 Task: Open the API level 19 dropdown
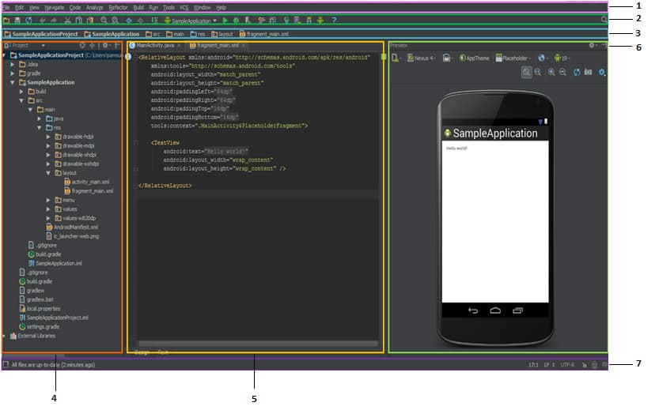click(562, 58)
